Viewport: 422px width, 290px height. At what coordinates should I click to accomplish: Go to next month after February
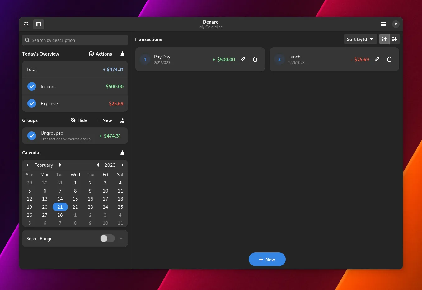coord(60,165)
